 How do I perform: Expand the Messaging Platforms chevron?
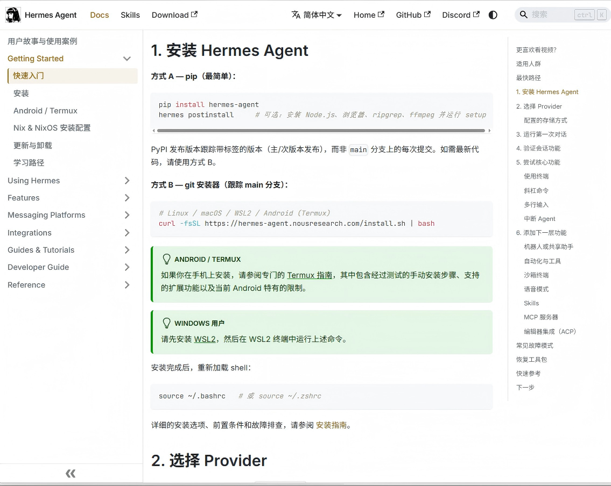pos(127,215)
